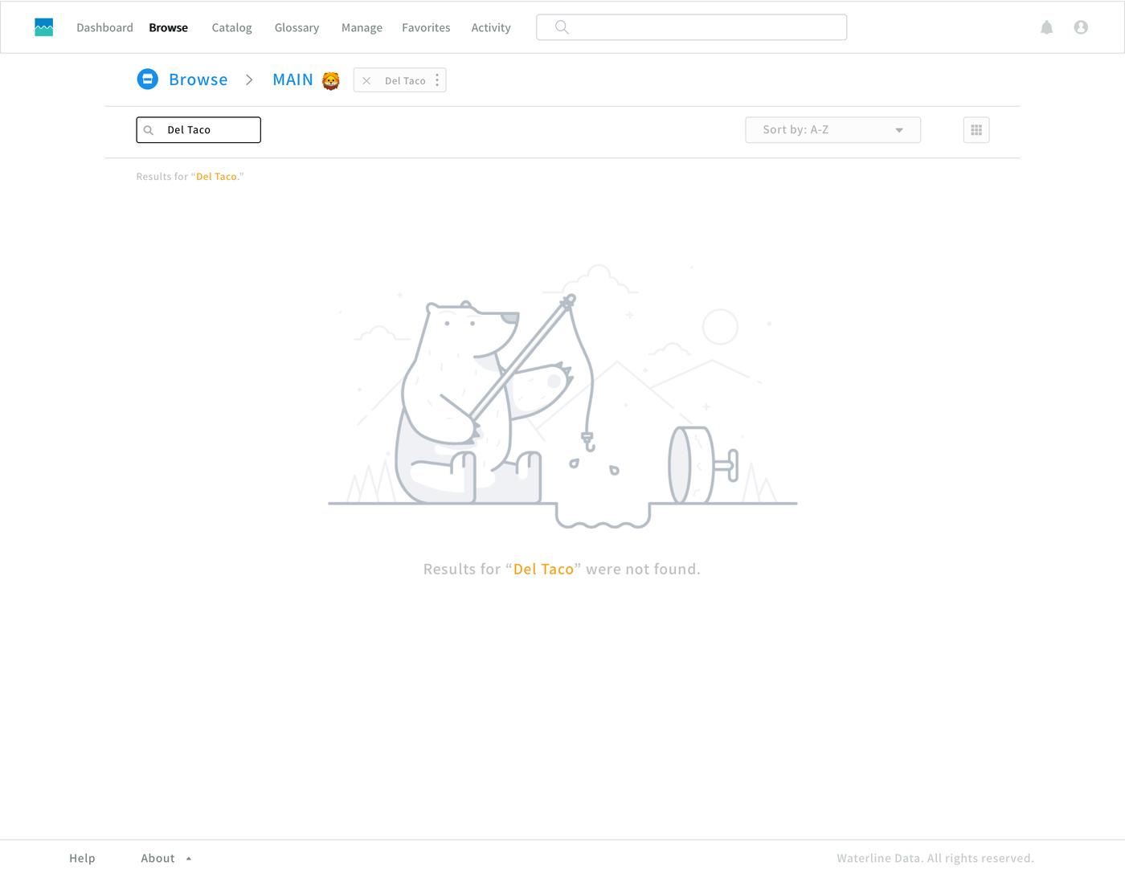Remove the Del Taco filter chip
This screenshot has height=878, width=1125.
pos(366,80)
